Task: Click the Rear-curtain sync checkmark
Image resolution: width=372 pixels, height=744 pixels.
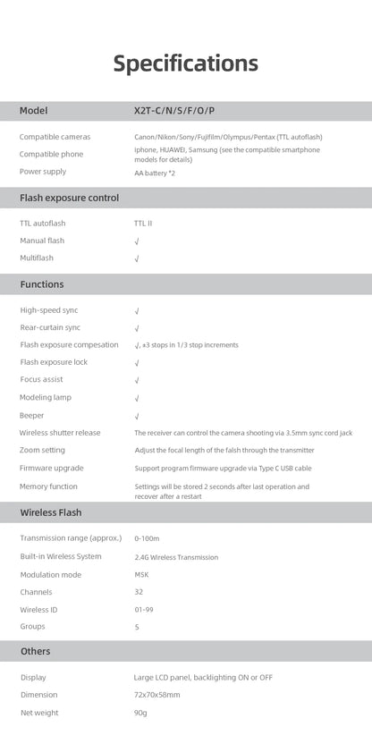Action: (x=137, y=328)
